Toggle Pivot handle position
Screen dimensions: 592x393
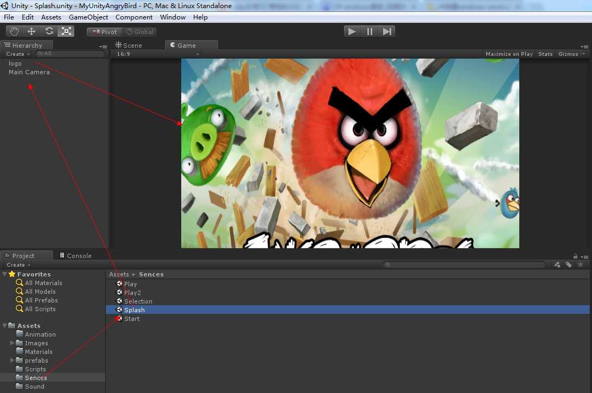[105, 32]
